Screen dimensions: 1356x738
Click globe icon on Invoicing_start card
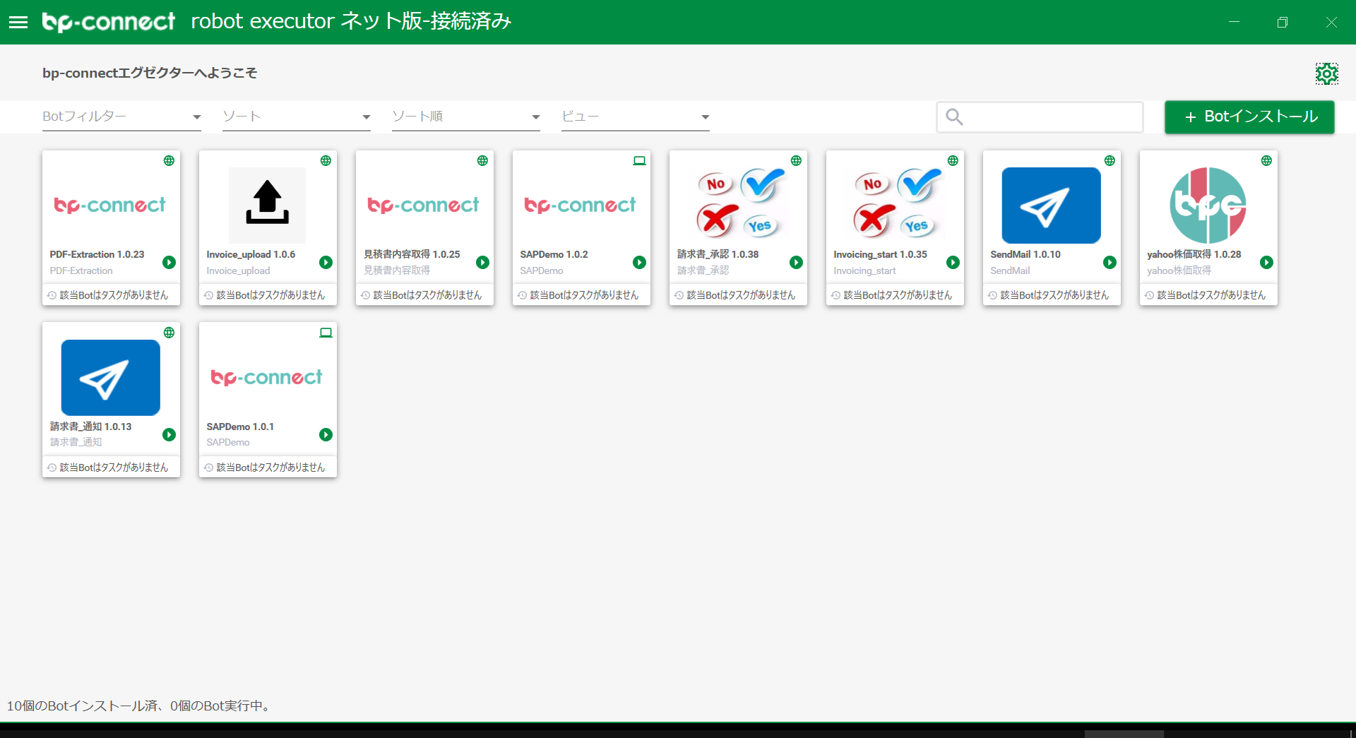(x=953, y=160)
